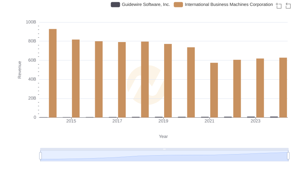This screenshot has width=295, height=170.
Task: Click the x-axis label 2021
Action: tap(209, 121)
